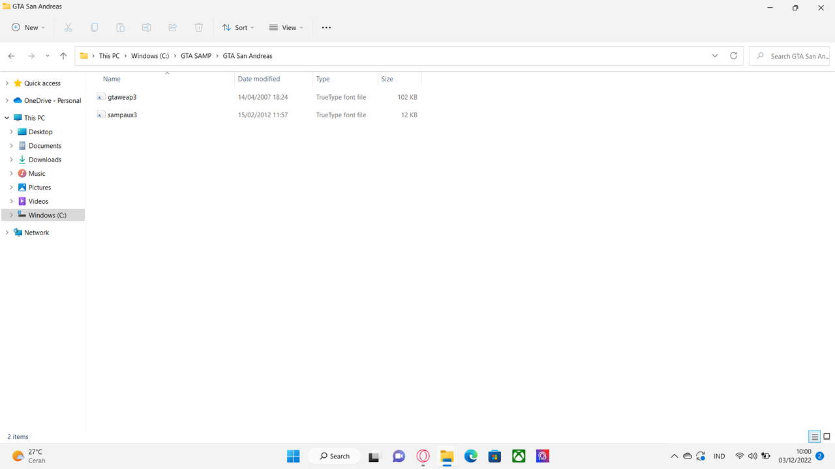The image size is (835, 469).
Task: Switch to details view layout icon
Action: pyautogui.click(x=814, y=436)
